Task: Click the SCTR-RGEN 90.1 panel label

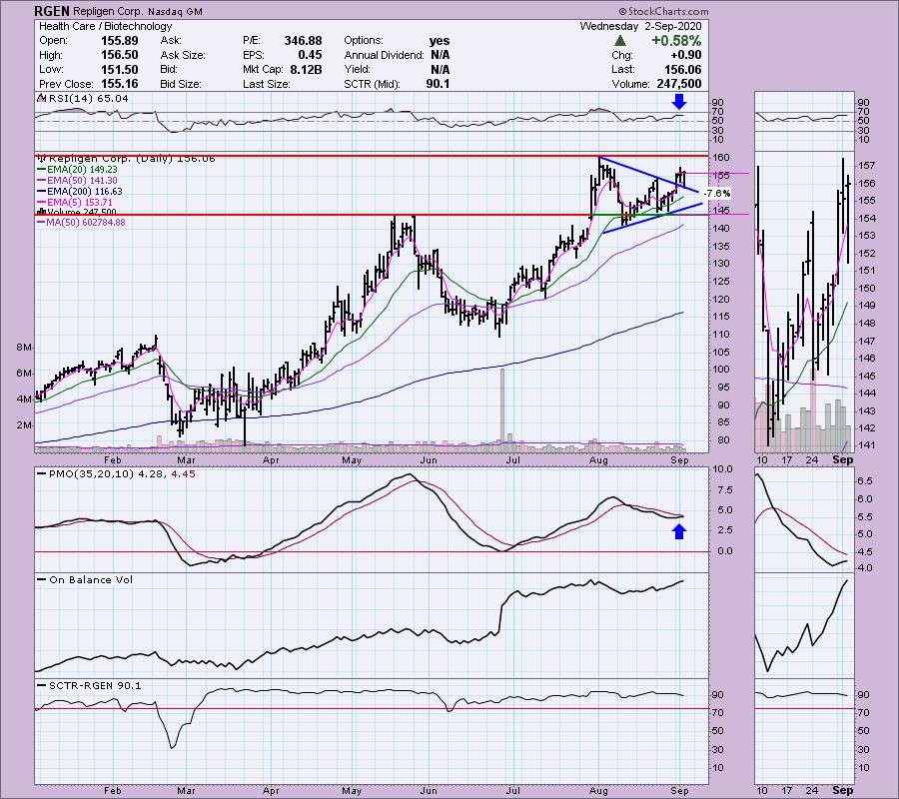Action: click(x=95, y=685)
